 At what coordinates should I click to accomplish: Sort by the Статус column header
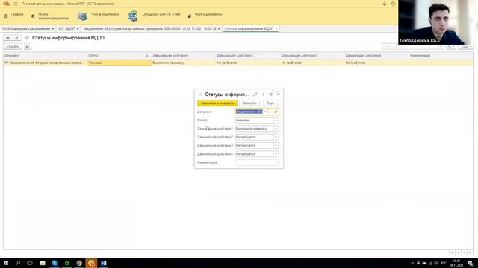[x=119, y=56]
